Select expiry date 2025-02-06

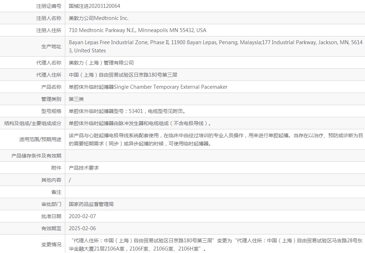coord(82,228)
